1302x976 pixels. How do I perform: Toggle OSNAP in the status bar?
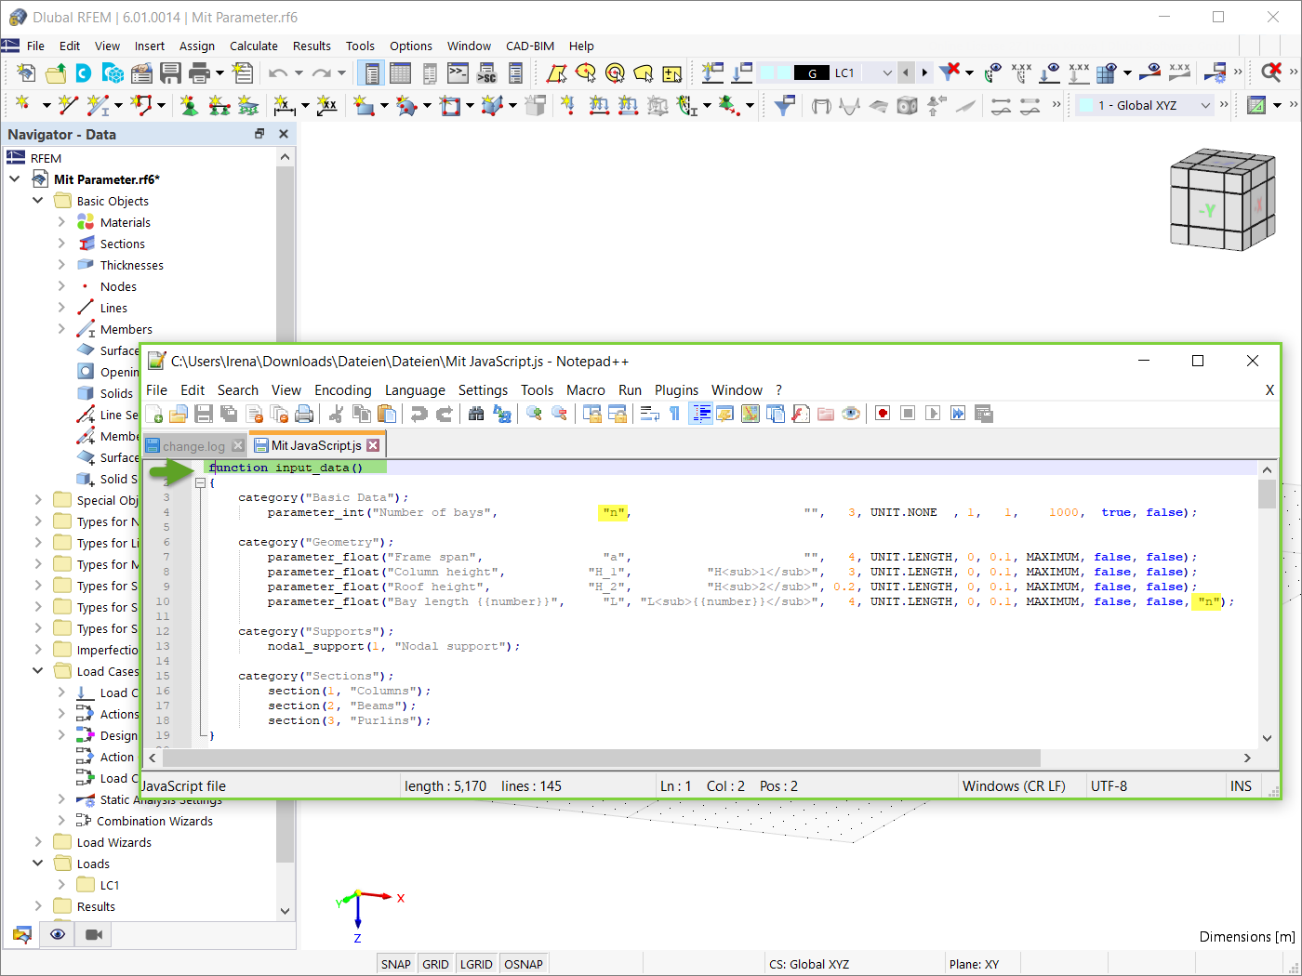pos(524,964)
